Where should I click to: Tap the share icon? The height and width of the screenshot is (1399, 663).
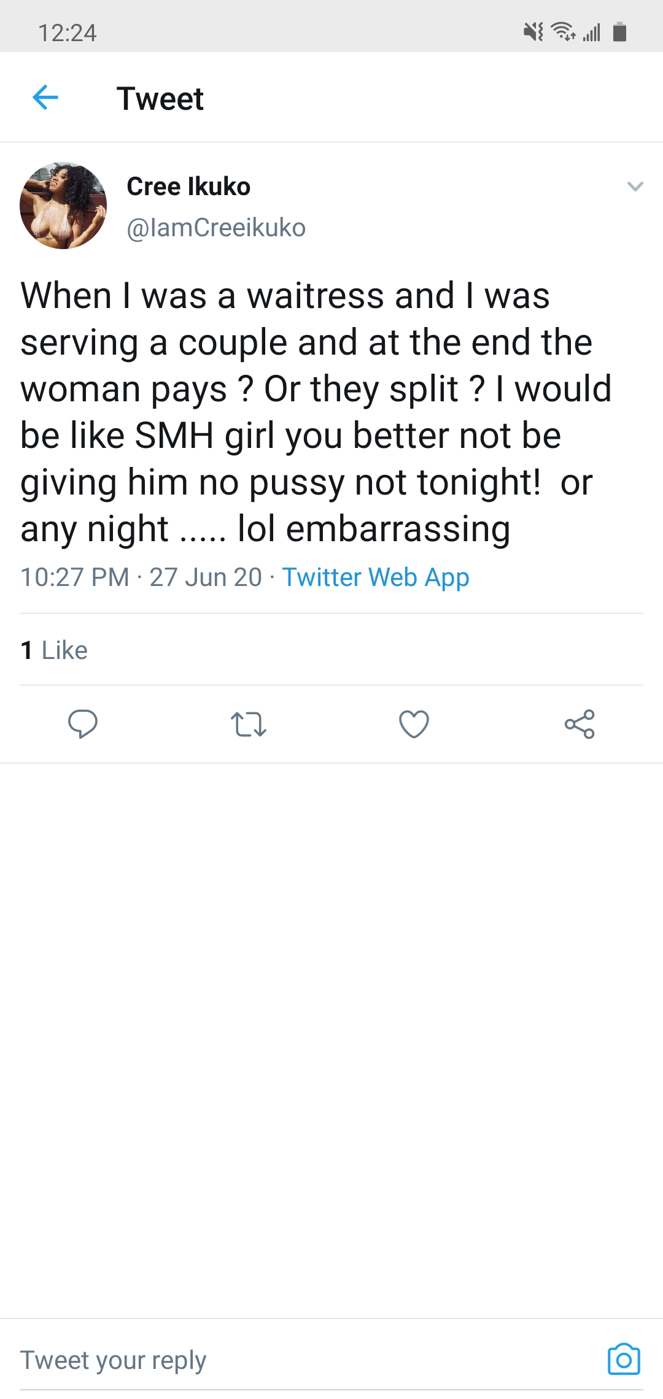pos(580,724)
